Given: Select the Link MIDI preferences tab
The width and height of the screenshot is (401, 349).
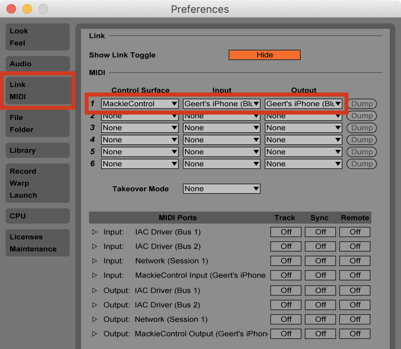Looking at the screenshot, I should pyautogui.click(x=38, y=91).
